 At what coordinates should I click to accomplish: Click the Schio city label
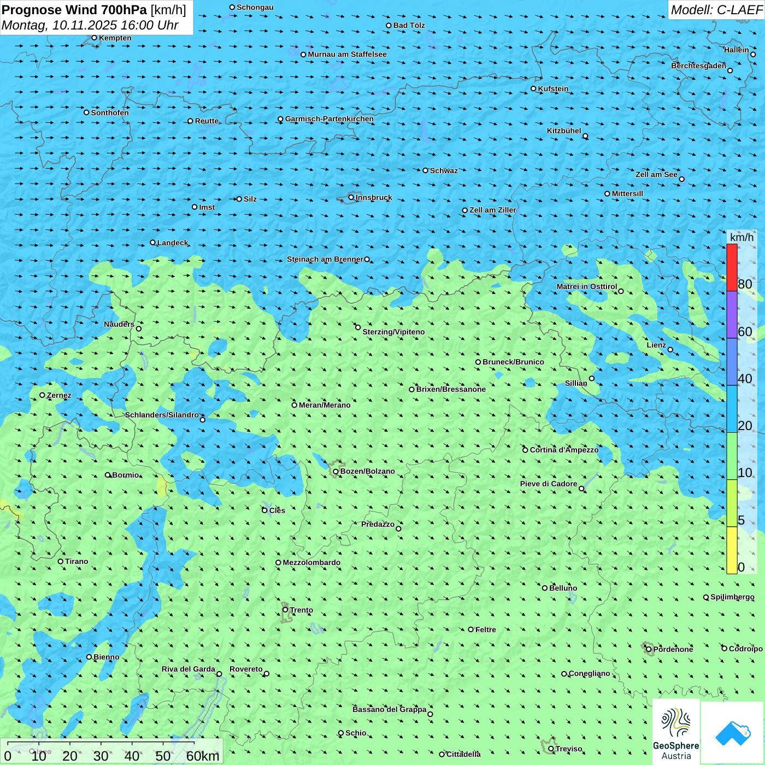[x=356, y=733]
